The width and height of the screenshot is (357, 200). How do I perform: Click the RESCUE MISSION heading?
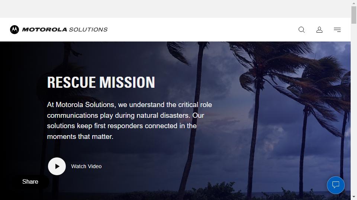coord(101,82)
